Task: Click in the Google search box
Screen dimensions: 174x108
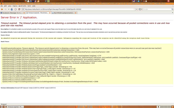Action: coord(157,9)
